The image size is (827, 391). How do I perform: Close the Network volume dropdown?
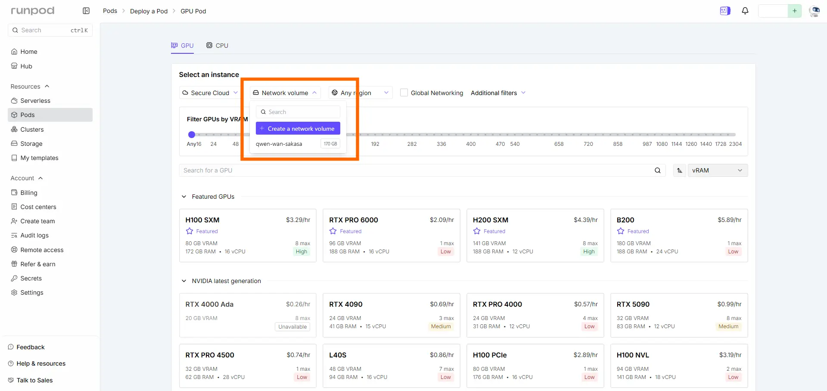click(285, 93)
